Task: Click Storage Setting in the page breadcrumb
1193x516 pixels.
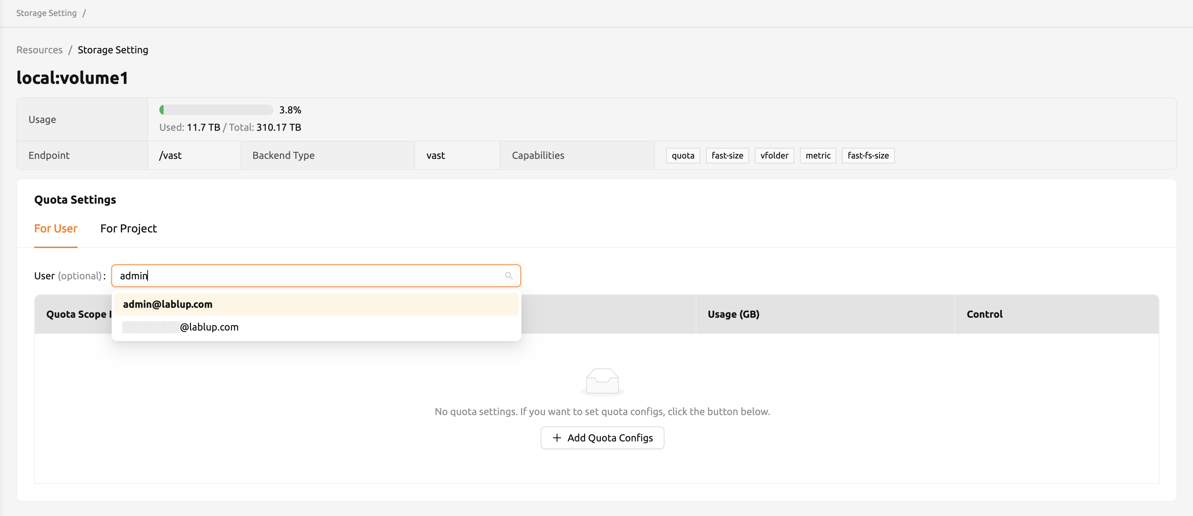Action: (x=113, y=50)
